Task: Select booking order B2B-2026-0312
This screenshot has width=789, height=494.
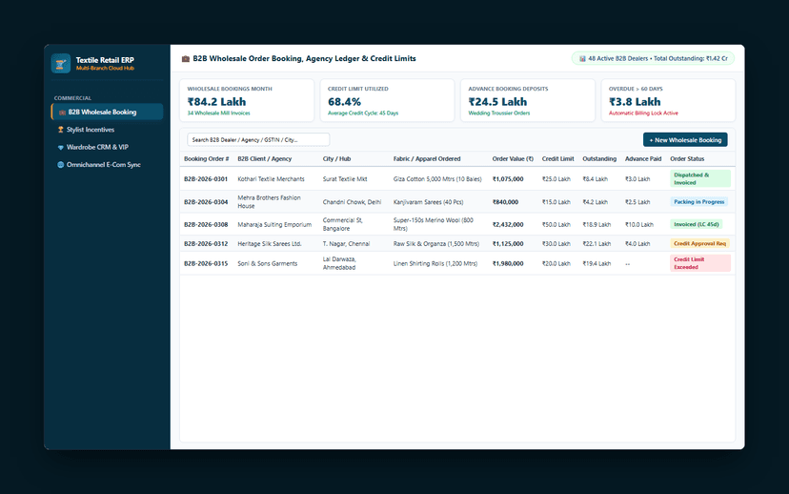Action: (206, 244)
